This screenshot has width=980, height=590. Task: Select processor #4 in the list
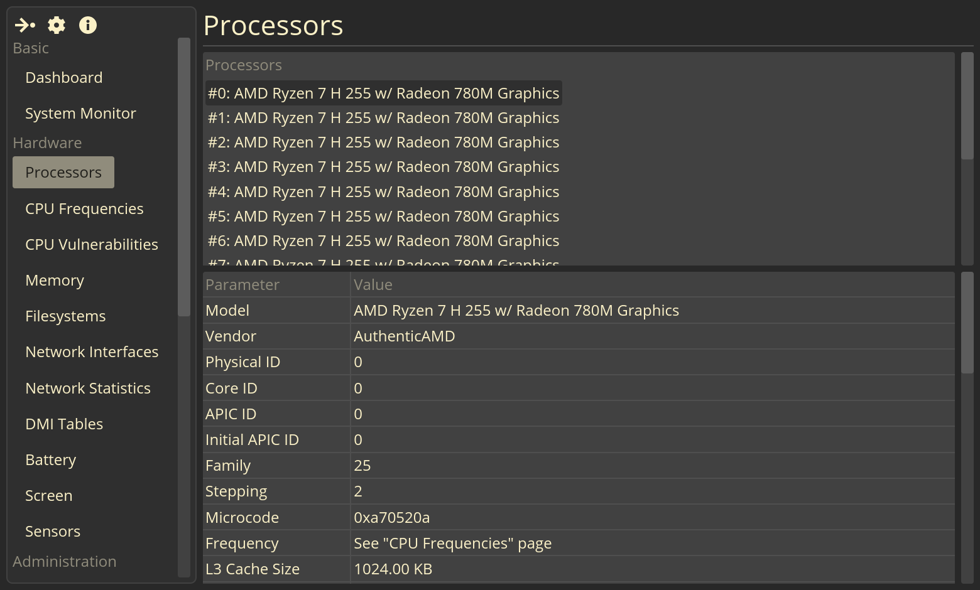click(x=383, y=192)
